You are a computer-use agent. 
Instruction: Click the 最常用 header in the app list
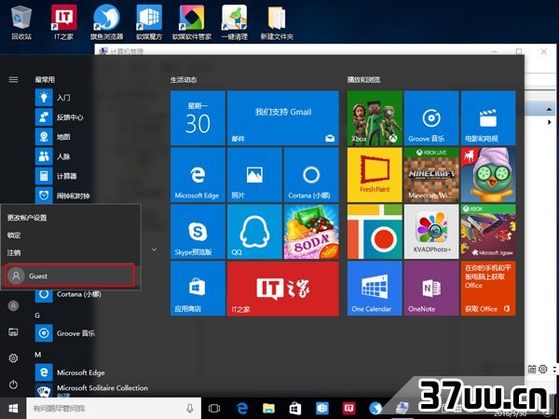click(x=45, y=79)
